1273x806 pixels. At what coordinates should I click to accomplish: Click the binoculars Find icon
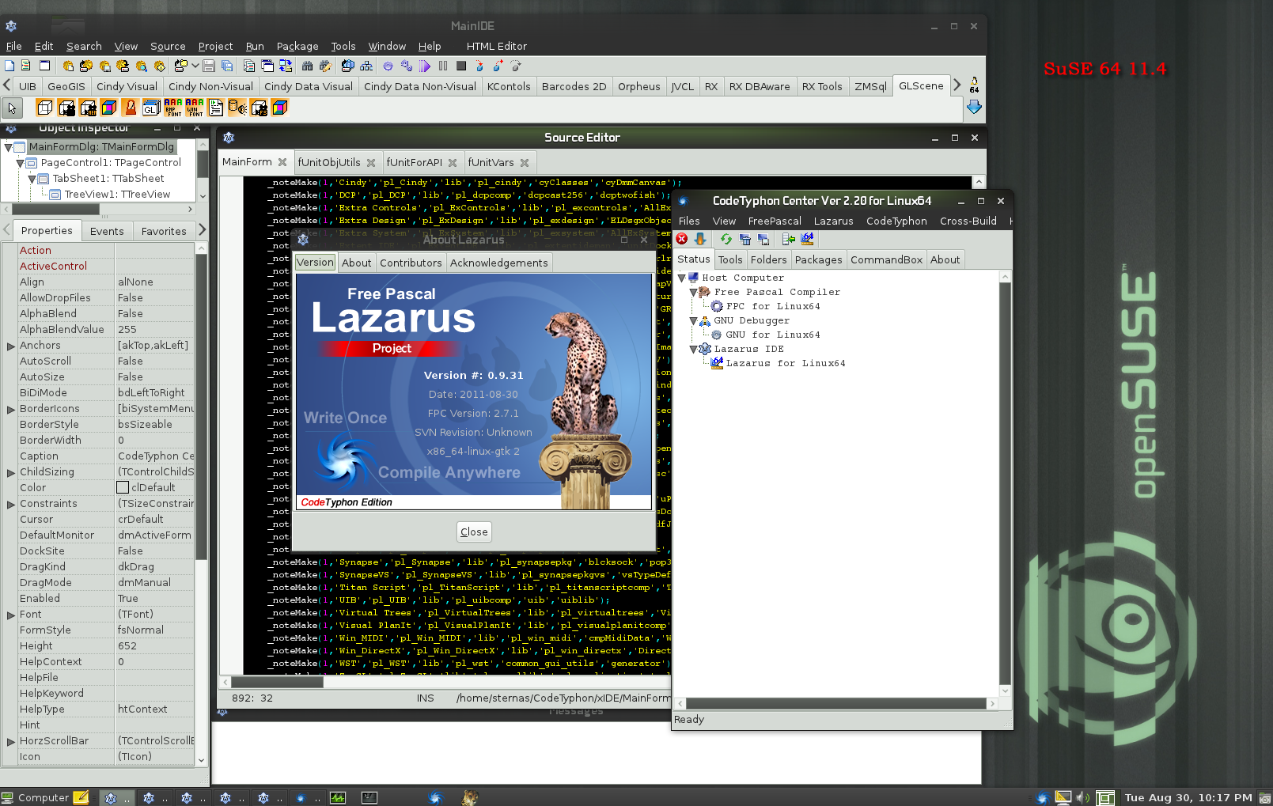[x=307, y=66]
